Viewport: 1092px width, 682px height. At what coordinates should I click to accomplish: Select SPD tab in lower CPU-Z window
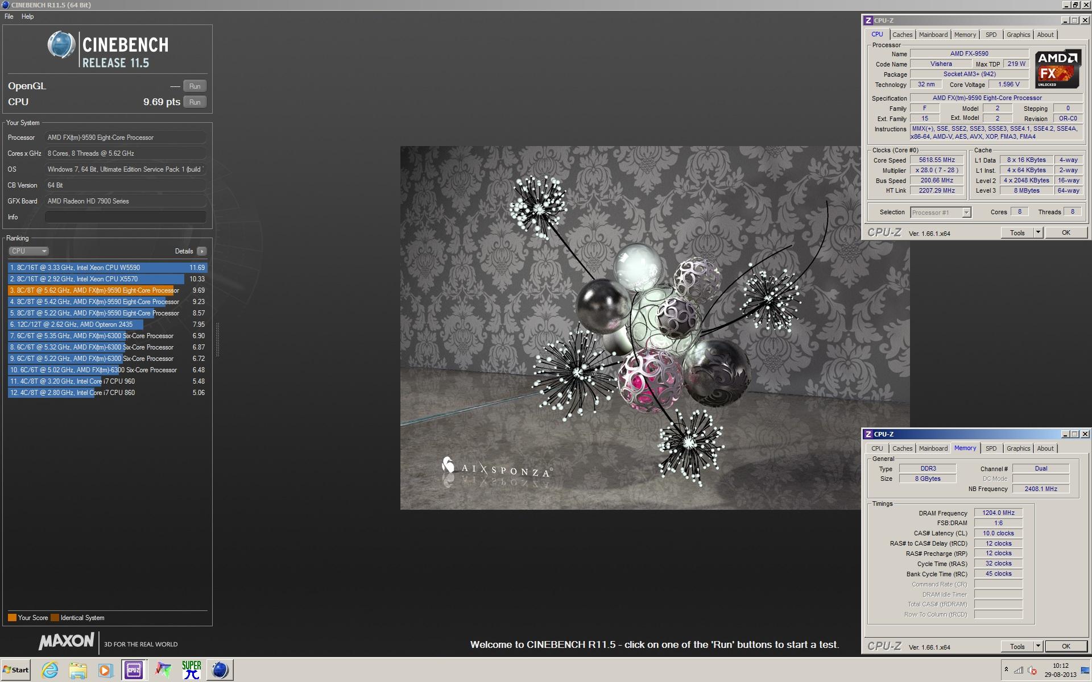tap(991, 448)
